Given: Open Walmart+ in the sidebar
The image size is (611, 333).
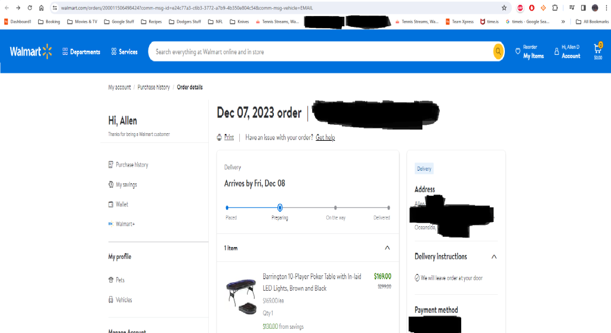Looking at the screenshot, I should point(125,224).
